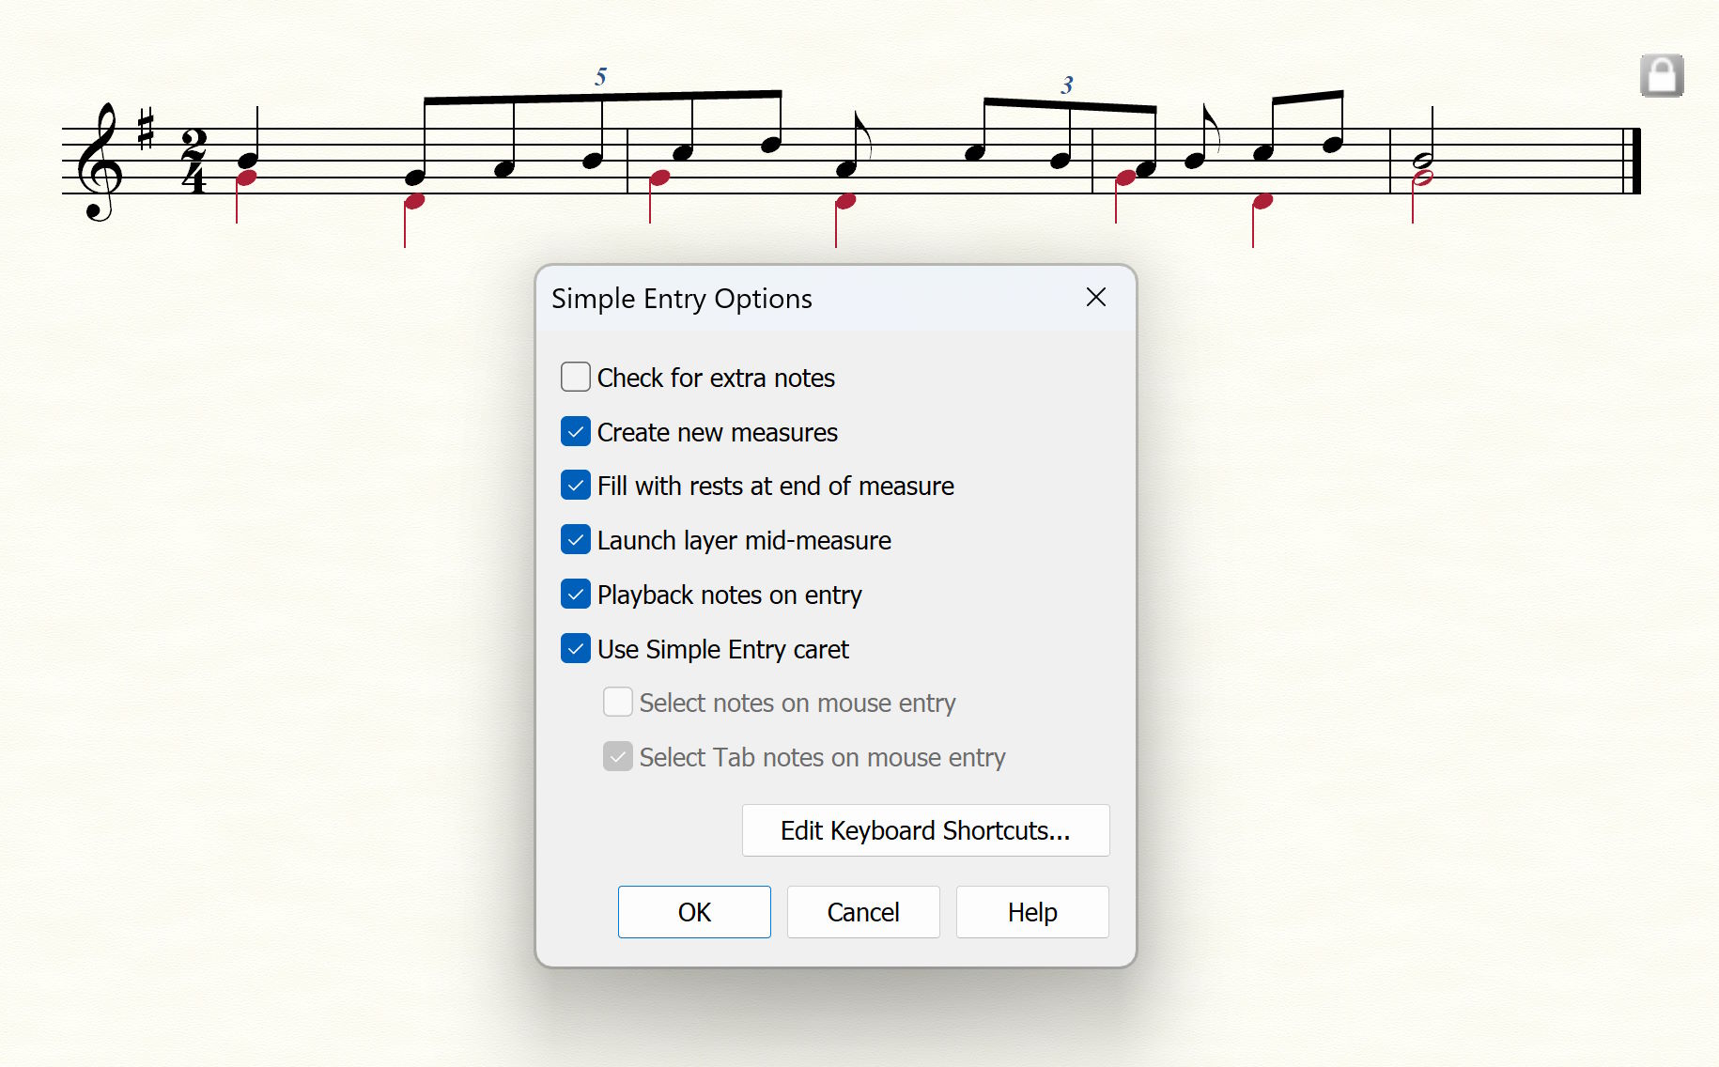Click the sharp key signature symbol
Image resolution: width=1719 pixels, height=1067 pixels.
tap(146, 129)
